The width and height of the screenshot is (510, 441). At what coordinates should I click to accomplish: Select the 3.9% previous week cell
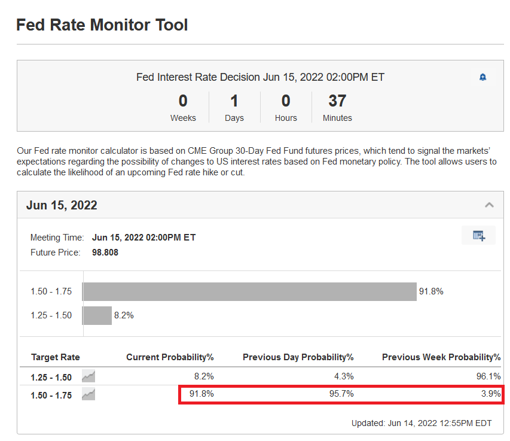pos(491,394)
